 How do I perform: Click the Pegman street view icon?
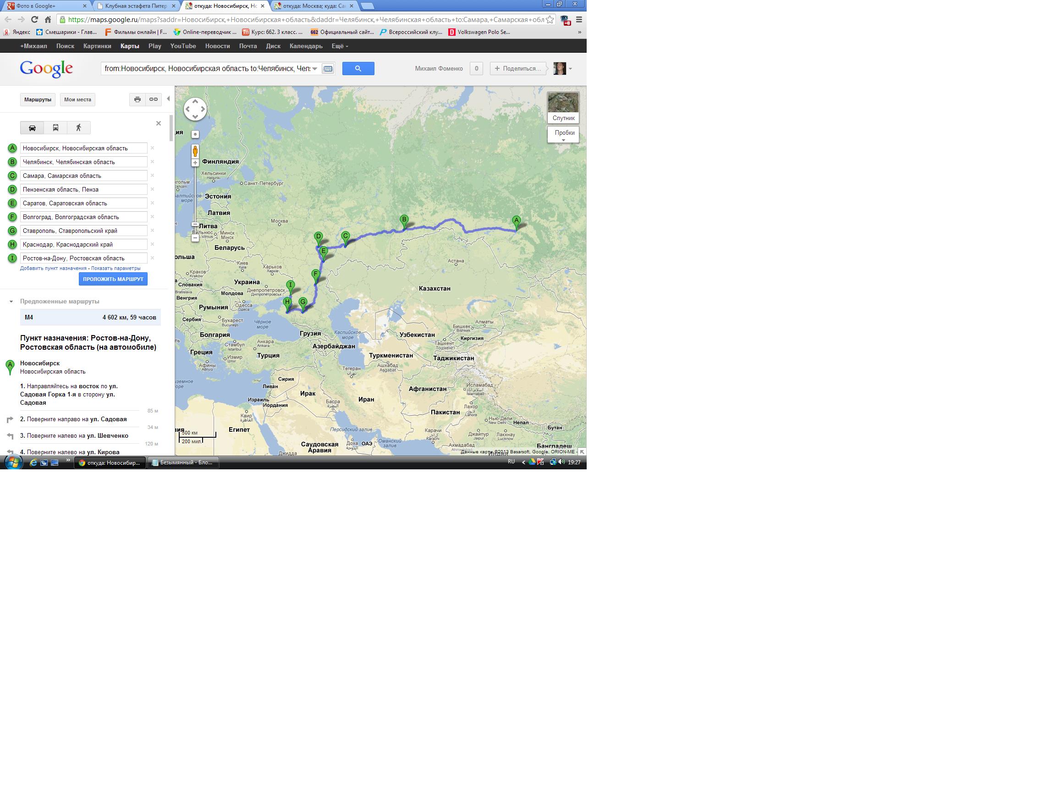(195, 151)
